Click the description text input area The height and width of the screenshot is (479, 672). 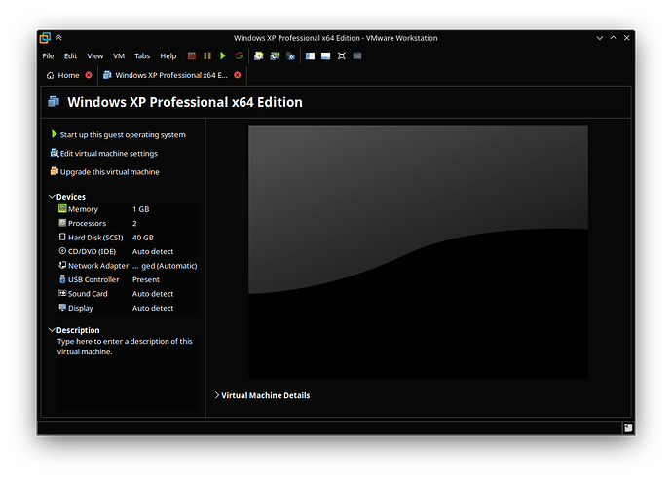(128, 373)
